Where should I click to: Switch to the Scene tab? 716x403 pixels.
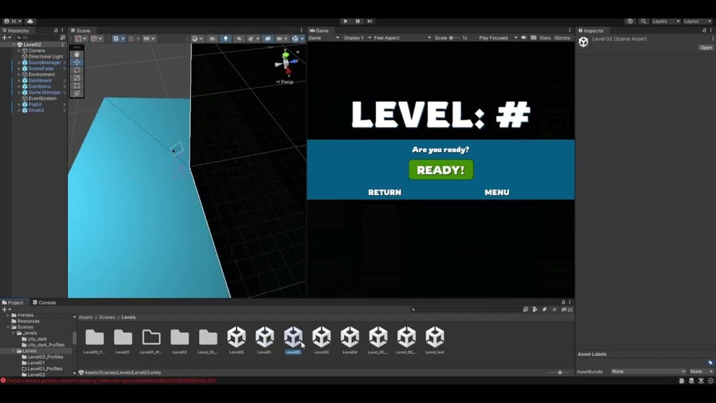81,30
